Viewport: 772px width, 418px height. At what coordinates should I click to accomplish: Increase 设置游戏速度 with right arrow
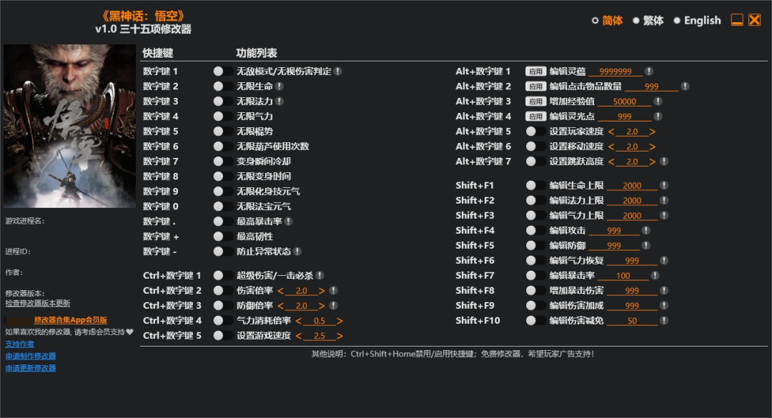(340, 336)
